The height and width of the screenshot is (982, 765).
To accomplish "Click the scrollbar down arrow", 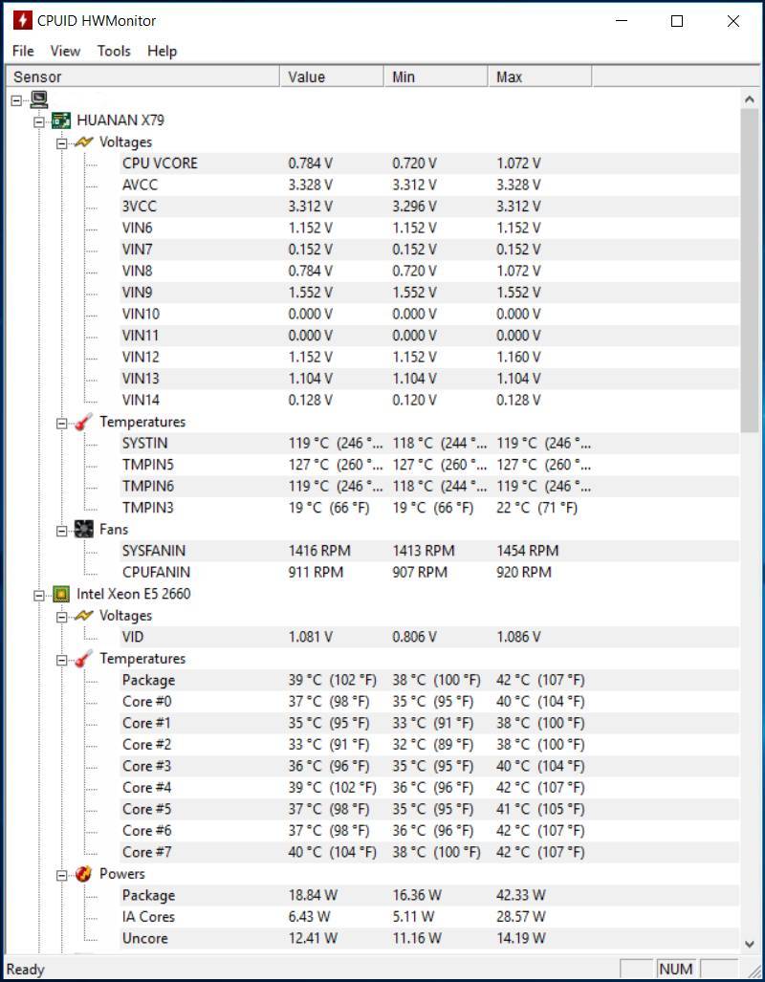I will (749, 944).
